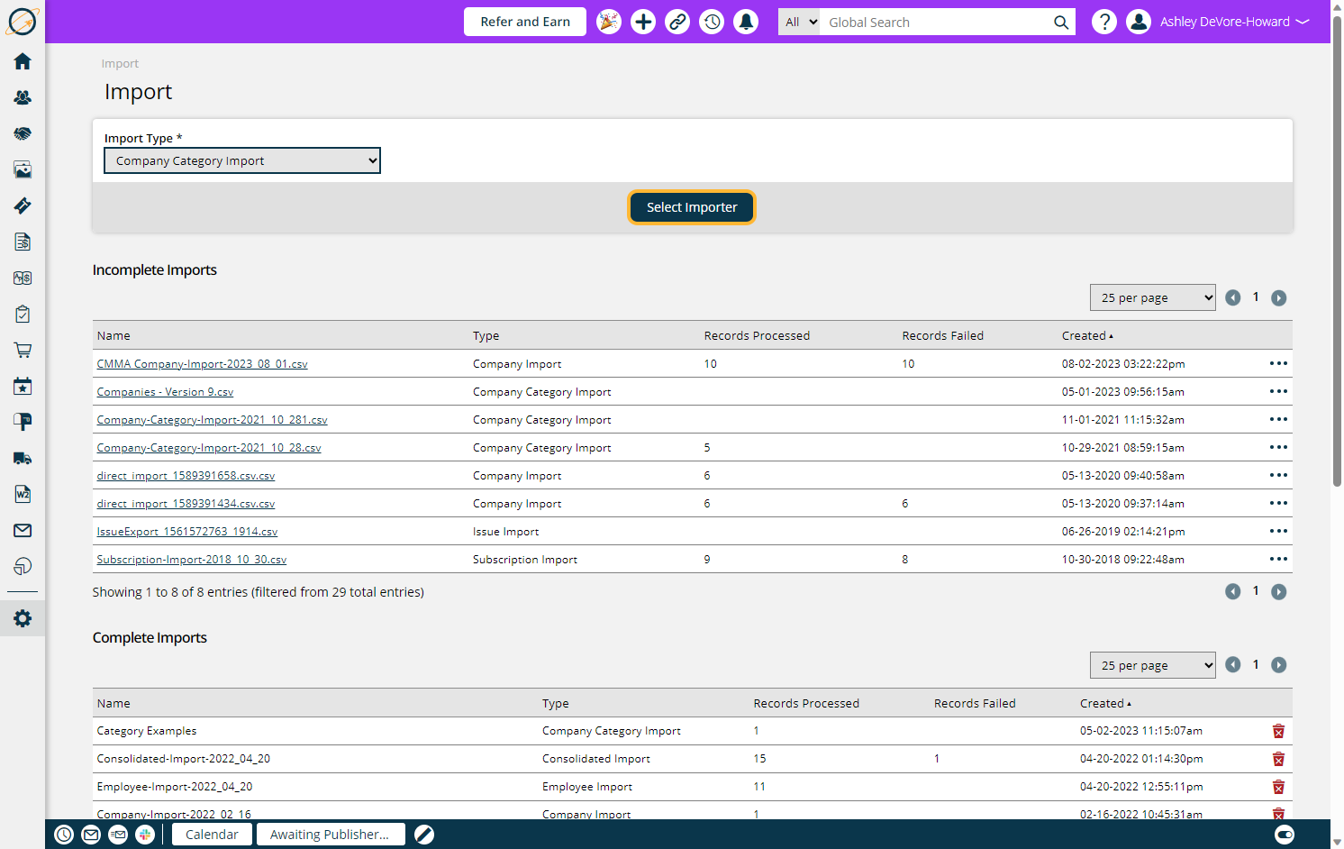Change Complete Imports 25 per page dropdown
The width and height of the screenshot is (1344, 849).
(1153, 665)
